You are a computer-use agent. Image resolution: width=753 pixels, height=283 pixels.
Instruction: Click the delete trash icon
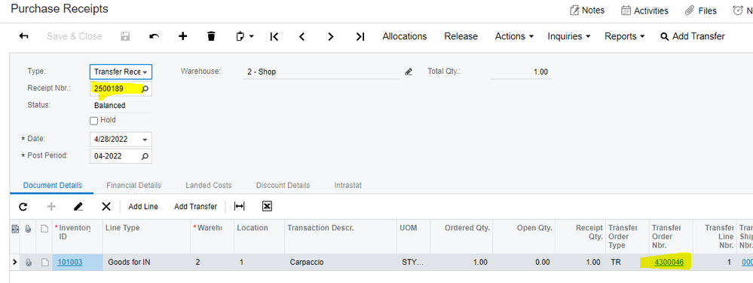tap(211, 36)
